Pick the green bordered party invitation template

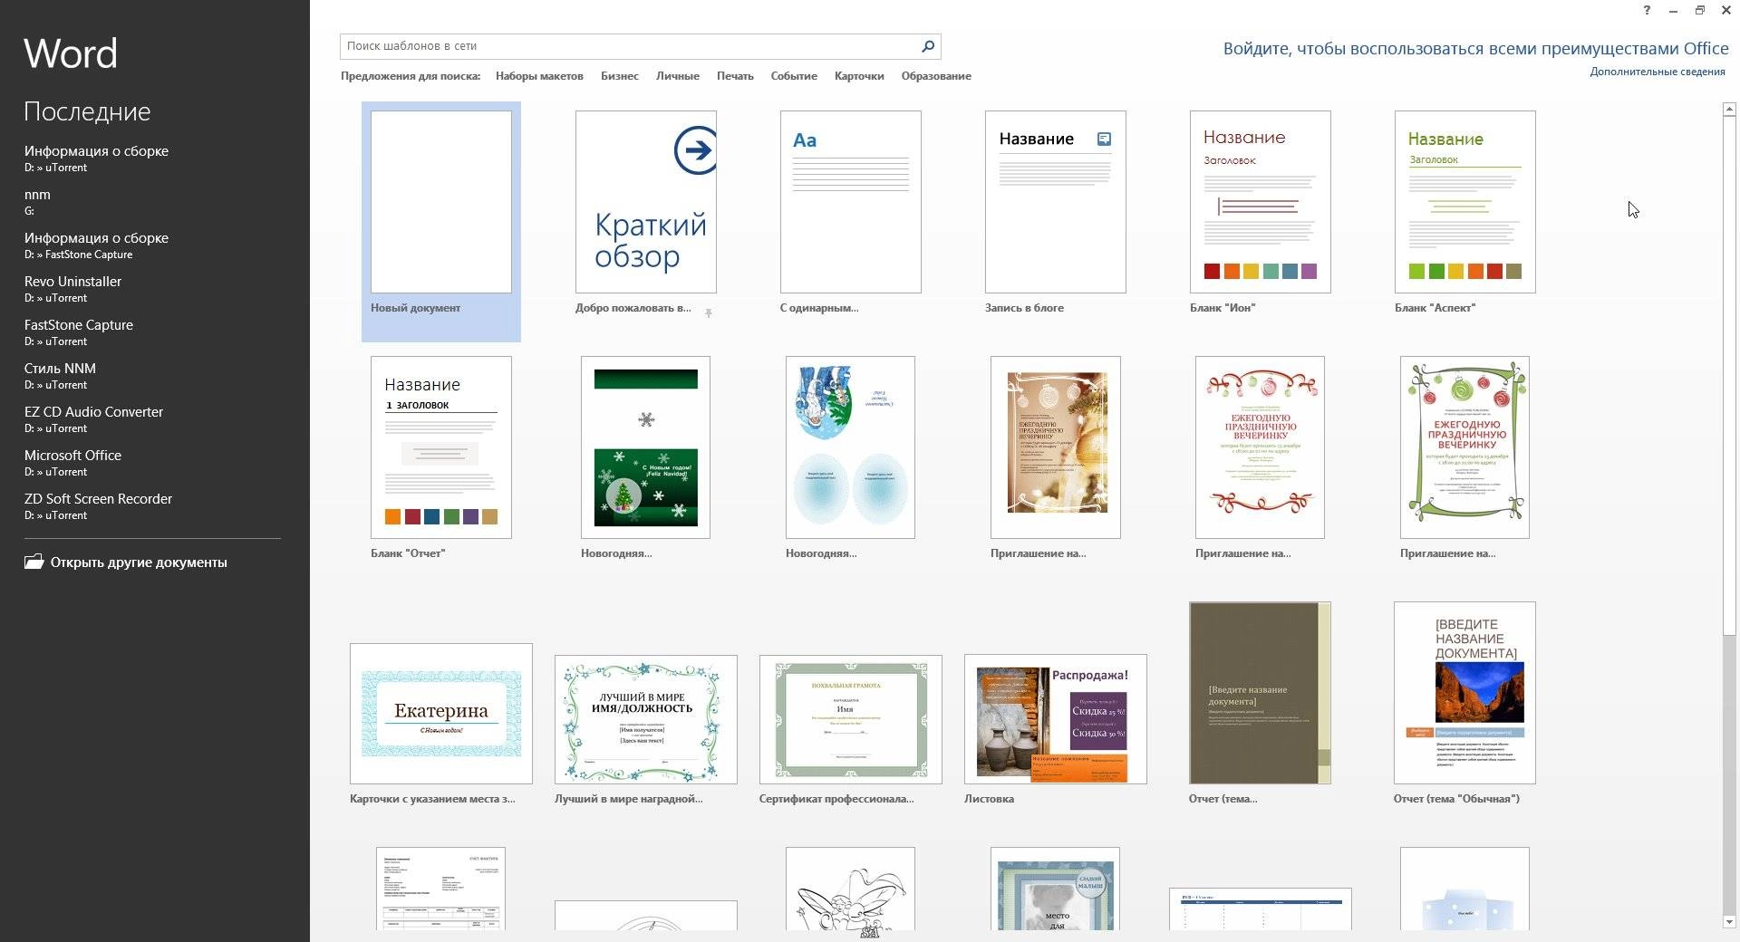tap(1464, 447)
